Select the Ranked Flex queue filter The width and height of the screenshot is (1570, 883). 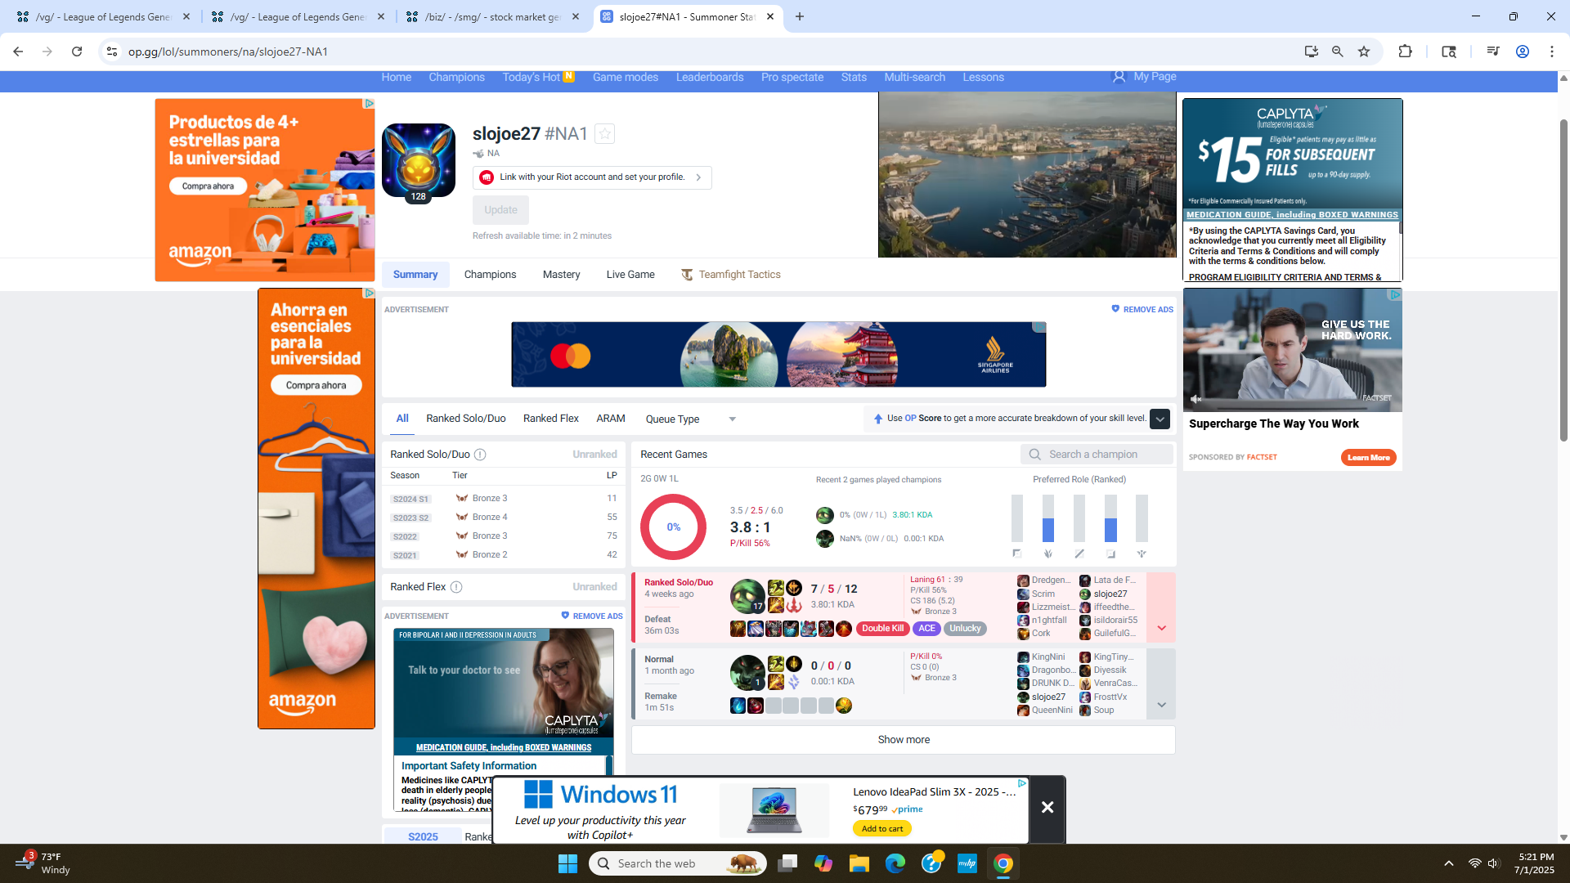tap(551, 419)
